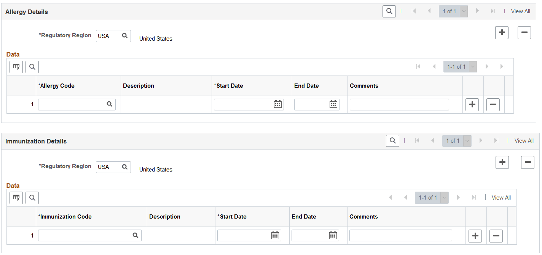
Task: Open Regulatory Region lookup in Immunization Details
Action: [x=124, y=167]
